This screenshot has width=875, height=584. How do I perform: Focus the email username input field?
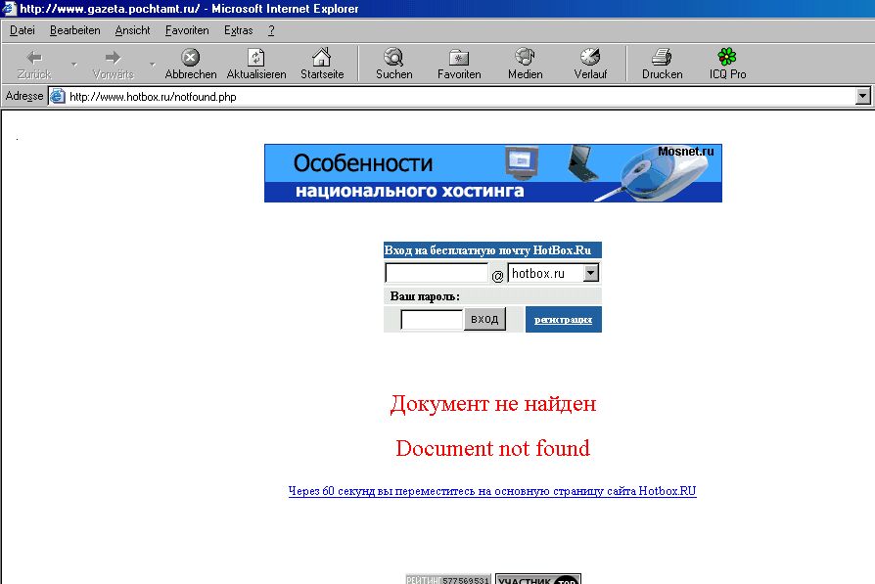pos(437,273)
